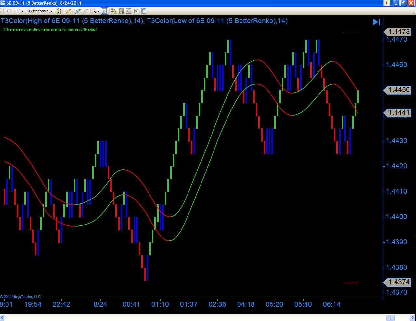Screen dimensions: 416x321
Task: Select the pointer cursor tool
Action: [95, 11]
